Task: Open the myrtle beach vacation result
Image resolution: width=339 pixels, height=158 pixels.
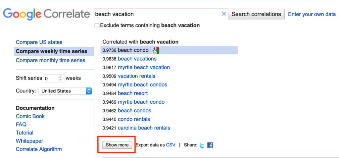Action: [x=144, y=67]
